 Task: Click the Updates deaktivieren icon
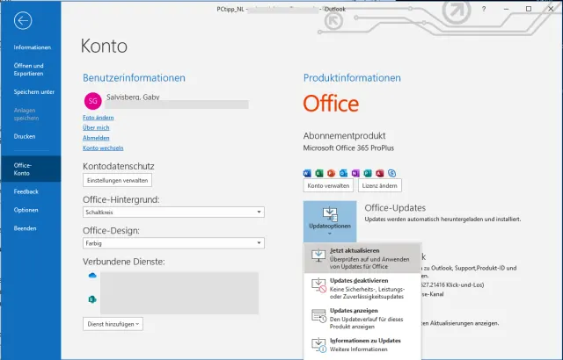click(318, 286)
